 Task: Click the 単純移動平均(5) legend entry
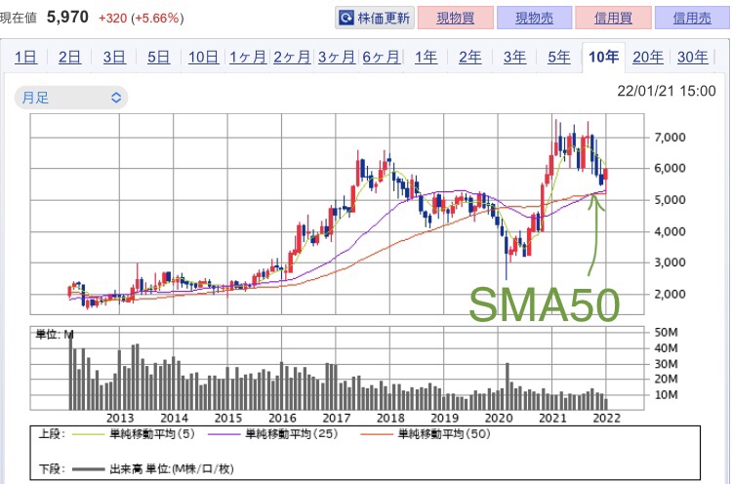[x=132, y=434]
